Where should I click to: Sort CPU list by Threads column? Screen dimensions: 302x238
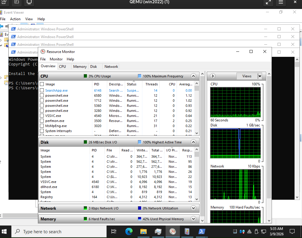152,84
